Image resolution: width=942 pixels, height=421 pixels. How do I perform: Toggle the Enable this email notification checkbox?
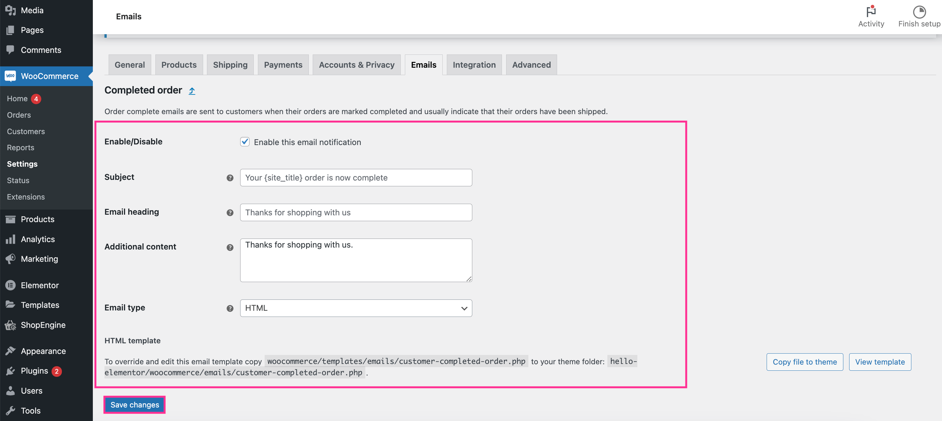click(x=245, y=141)
